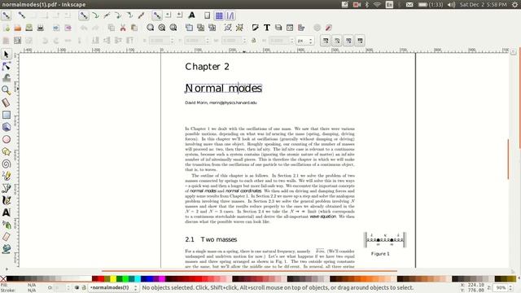Zoom to fit drawing icon
Image resolution: width=521 pixels, height=293 pixels.
[x=162, y=28]
